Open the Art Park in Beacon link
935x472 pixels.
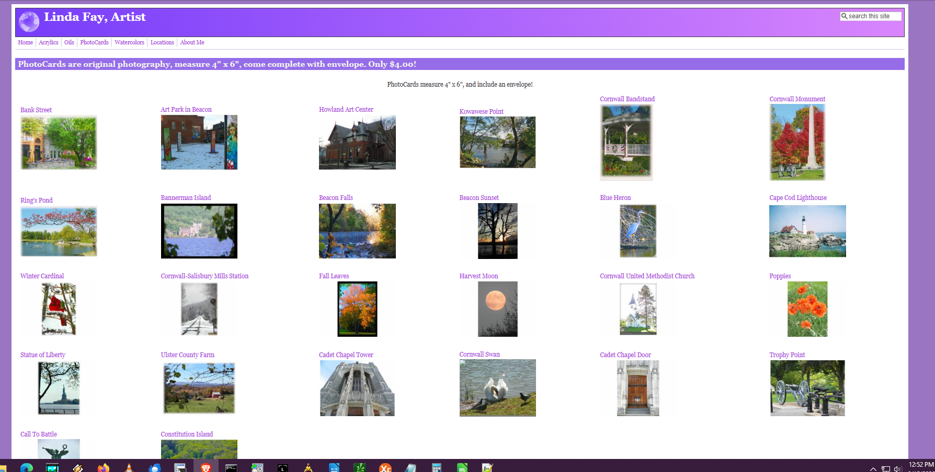tap(186, 110)
